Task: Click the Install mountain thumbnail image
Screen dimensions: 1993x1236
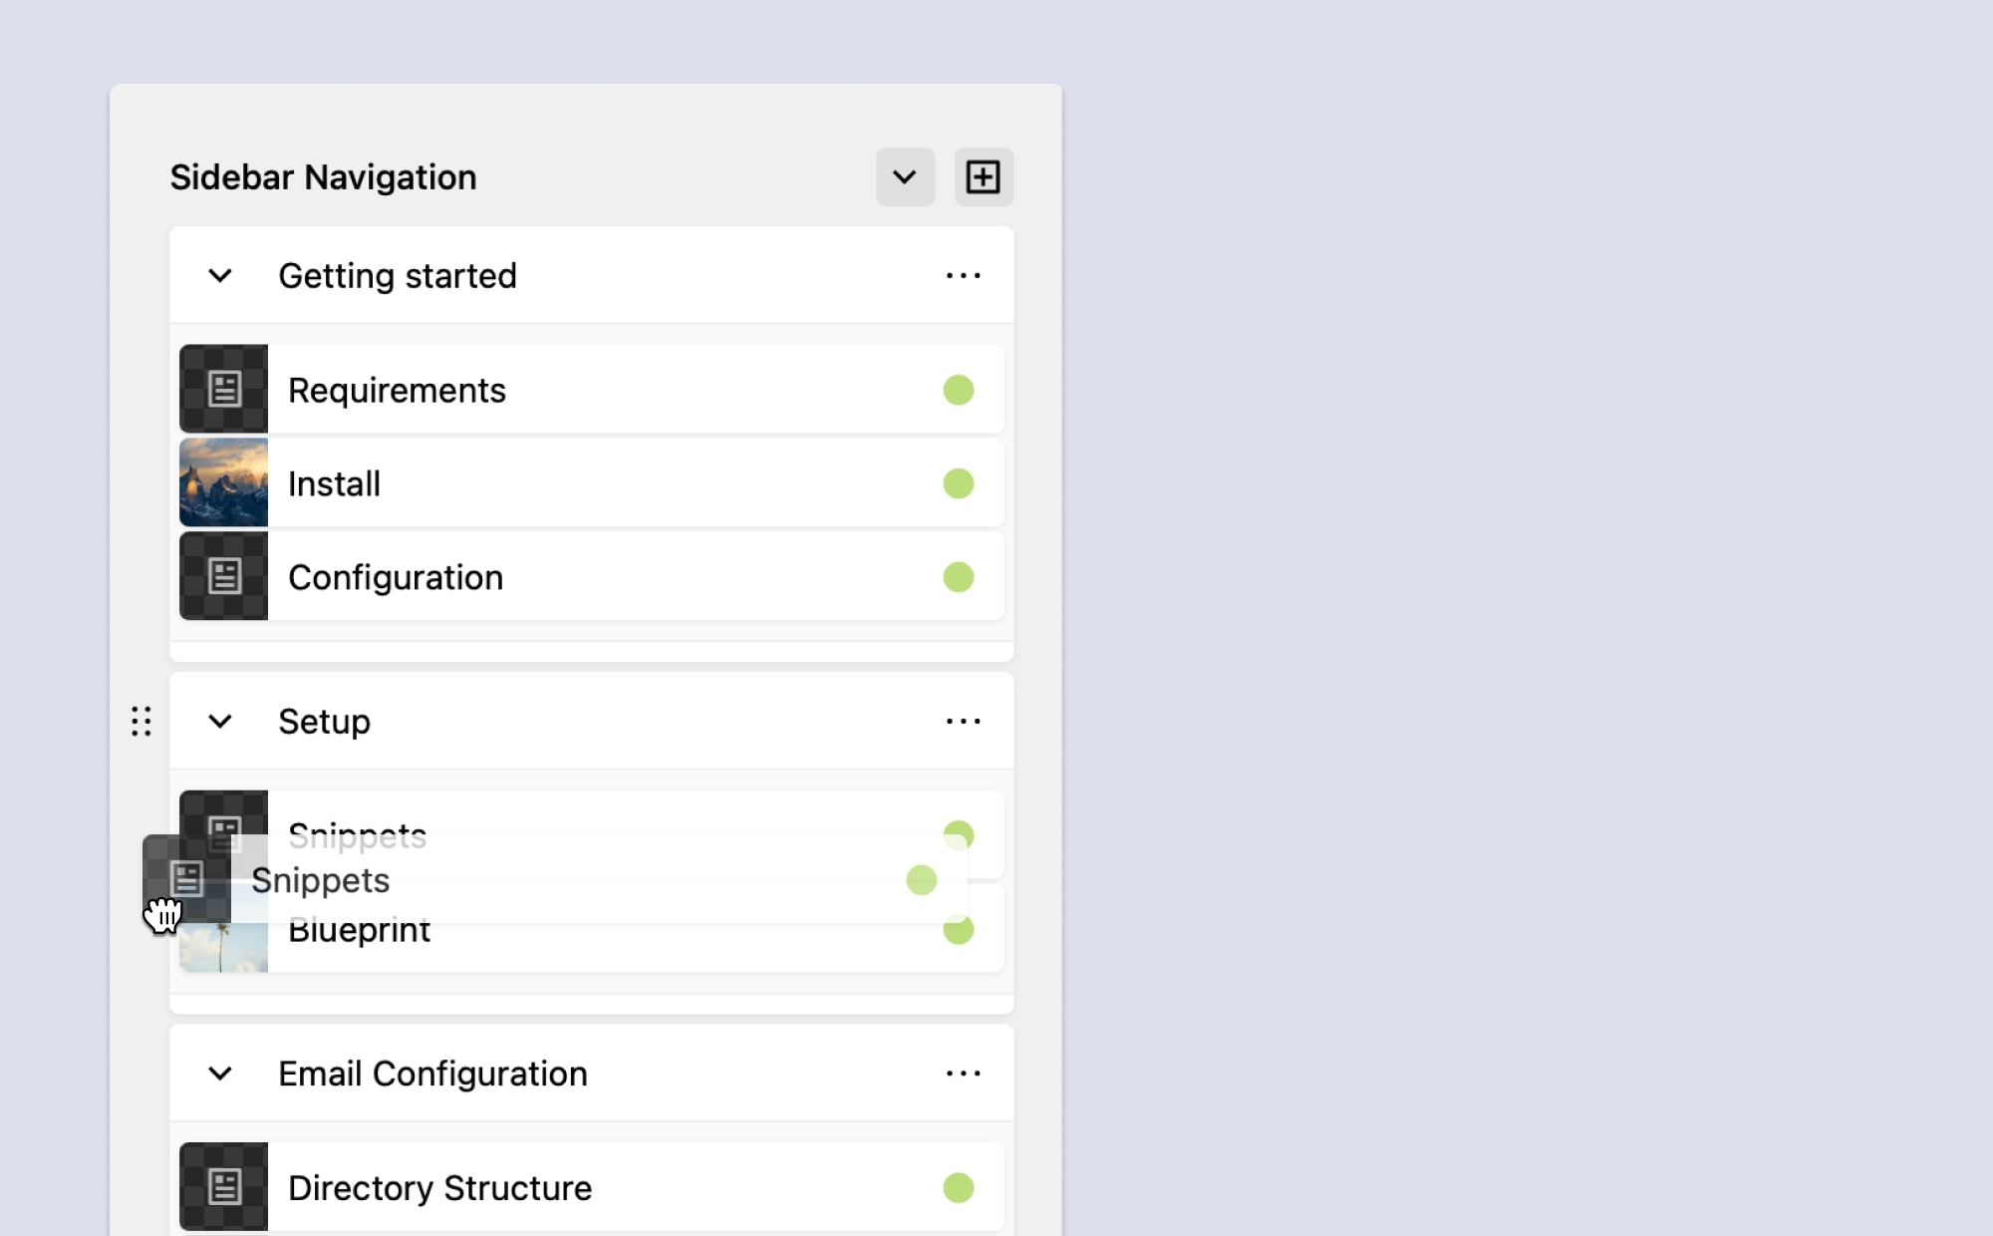Action: click(x=224, y=482)
